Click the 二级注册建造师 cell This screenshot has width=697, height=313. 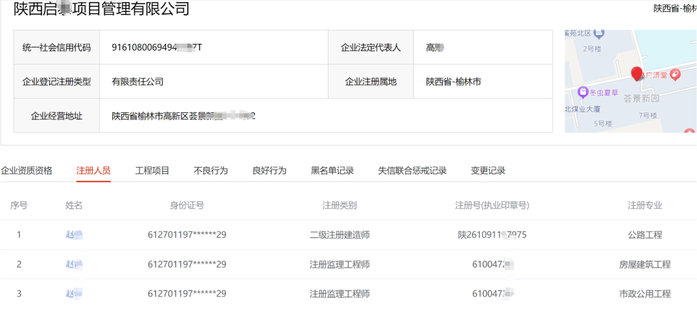339,235
